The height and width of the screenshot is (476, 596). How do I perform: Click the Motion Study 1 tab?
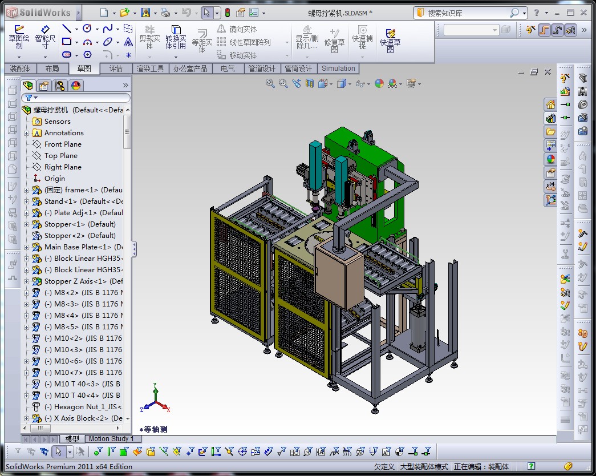[x=111, y=438]
